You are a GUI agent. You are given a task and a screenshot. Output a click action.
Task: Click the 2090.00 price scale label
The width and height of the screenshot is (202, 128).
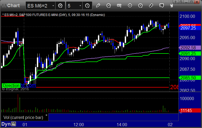[x=187, y=59]
